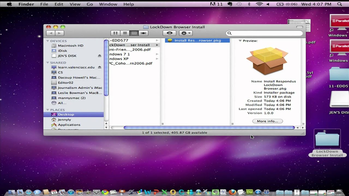Open the Edit menu
This screenshot has width=349, height=196.
tap(59, 4)
